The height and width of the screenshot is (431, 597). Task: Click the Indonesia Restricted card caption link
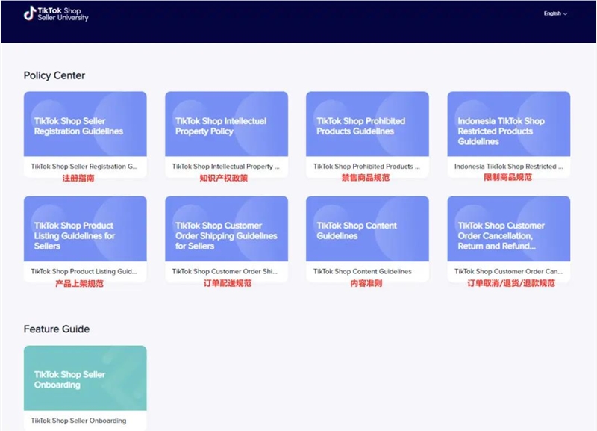pos(507,167)
